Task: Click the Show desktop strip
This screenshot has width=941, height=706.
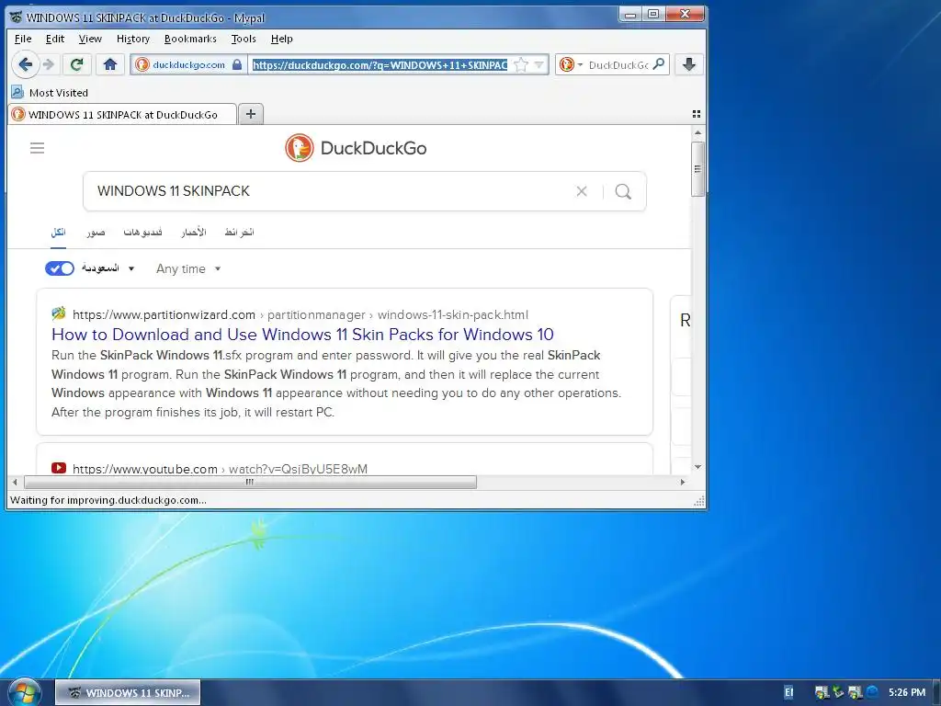Action: click(936, 692)
